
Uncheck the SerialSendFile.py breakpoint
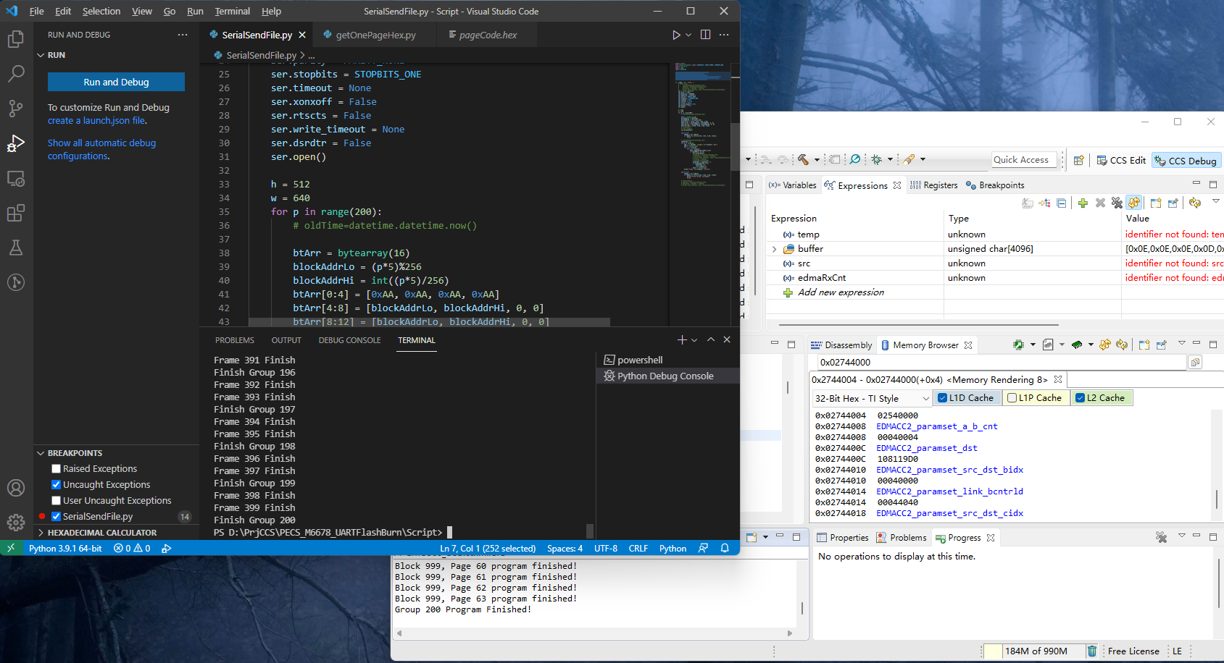tap(56, 517)
